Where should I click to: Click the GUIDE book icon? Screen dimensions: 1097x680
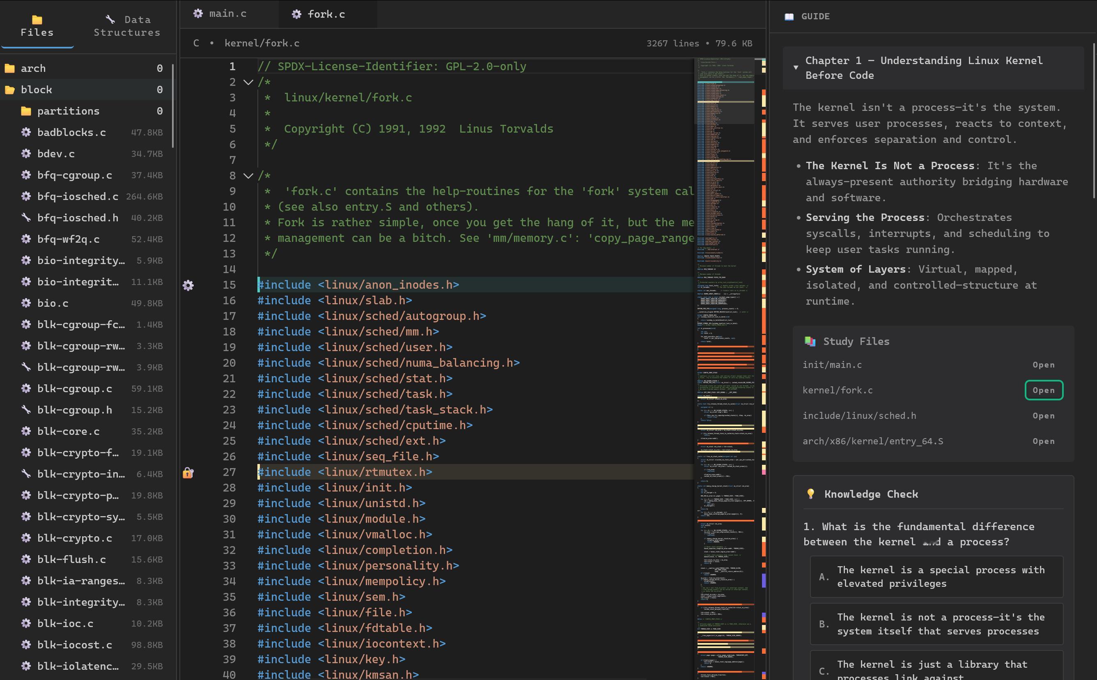tap(789, 16)
